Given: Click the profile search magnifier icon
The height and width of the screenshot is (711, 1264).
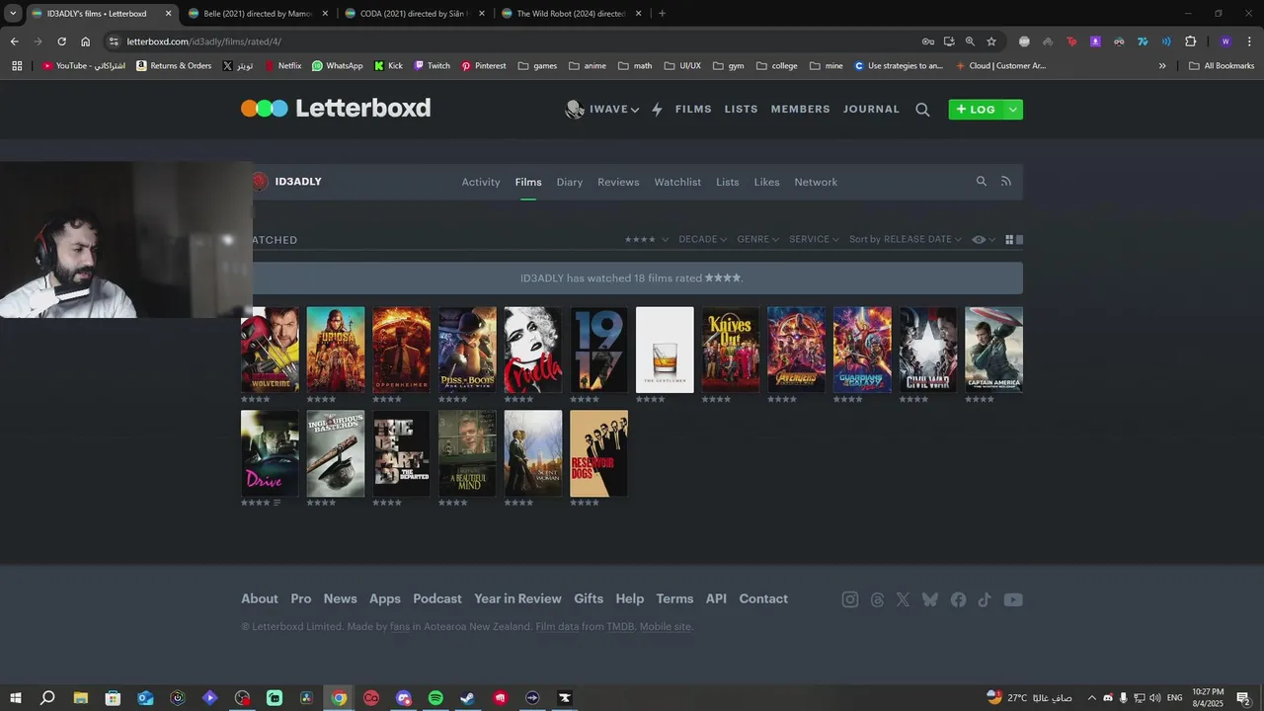Looking at the screenshot, I should 981,181.
